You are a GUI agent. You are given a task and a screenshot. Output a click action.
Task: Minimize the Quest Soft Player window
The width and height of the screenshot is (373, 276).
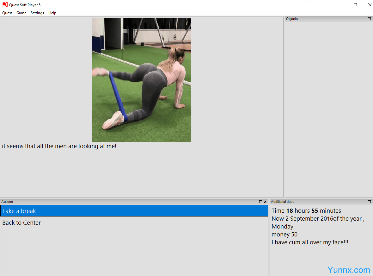(341, 5)
